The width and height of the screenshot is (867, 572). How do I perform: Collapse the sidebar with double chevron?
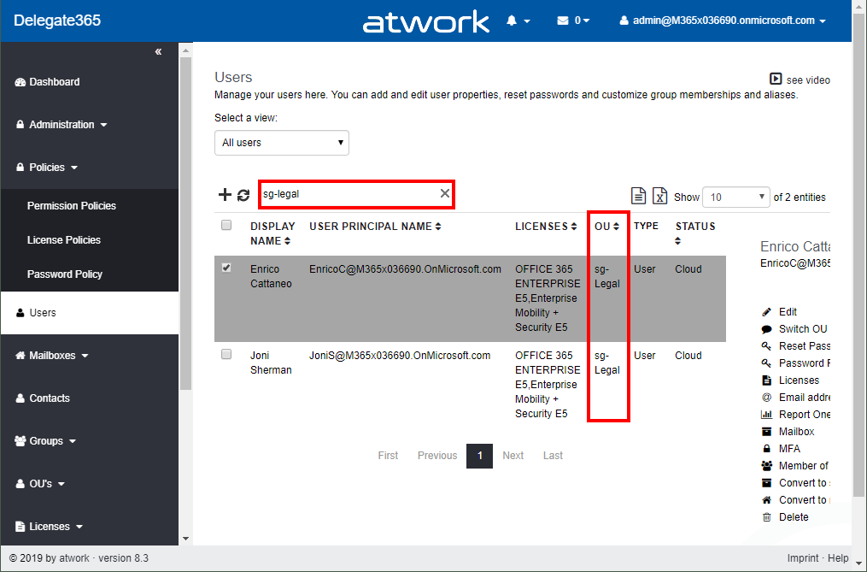point(158,52)
